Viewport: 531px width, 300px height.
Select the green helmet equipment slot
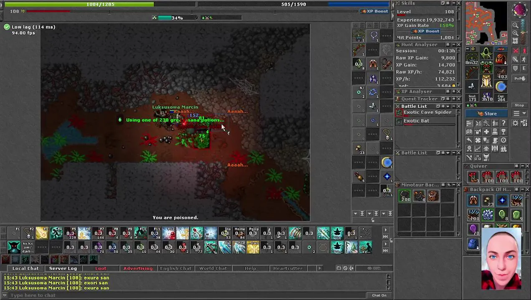486,53
